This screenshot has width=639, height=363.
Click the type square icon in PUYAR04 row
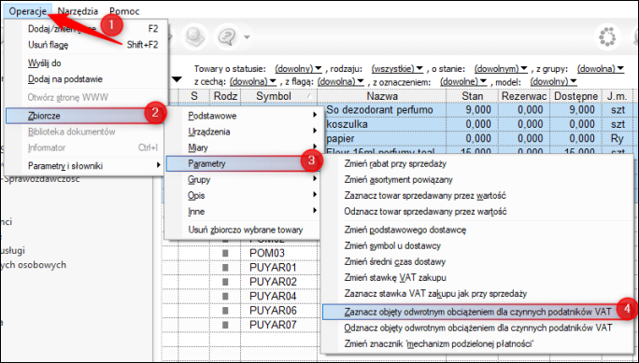tap(225, 296)
